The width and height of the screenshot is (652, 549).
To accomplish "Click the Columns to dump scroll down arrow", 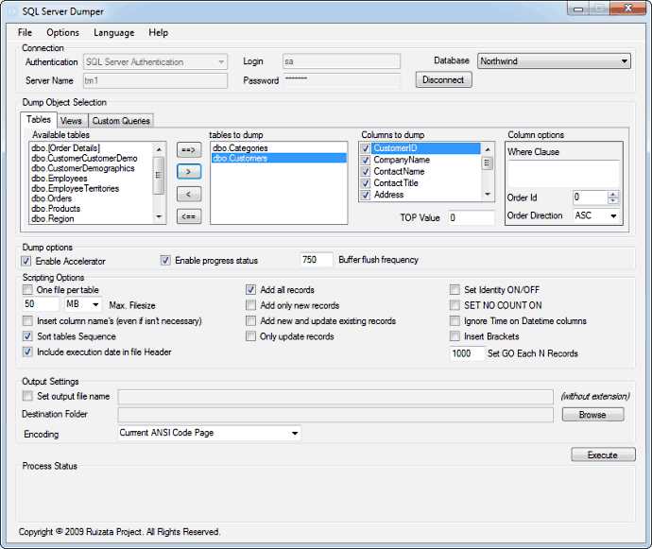I will (488, 194).
